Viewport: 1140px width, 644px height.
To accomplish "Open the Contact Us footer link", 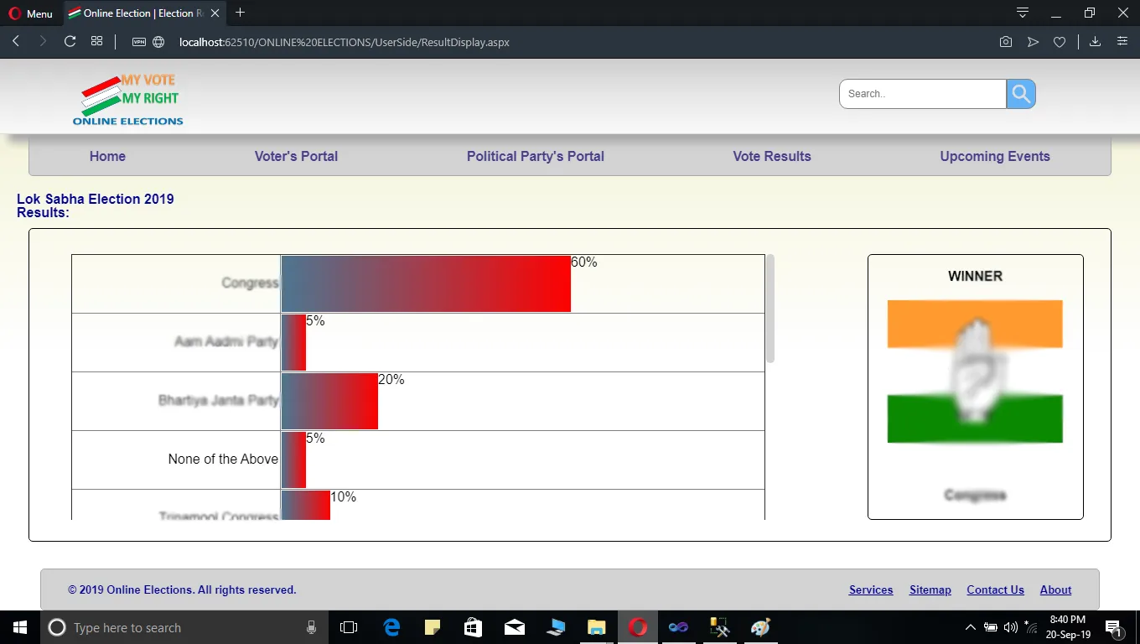I will 995,589.
